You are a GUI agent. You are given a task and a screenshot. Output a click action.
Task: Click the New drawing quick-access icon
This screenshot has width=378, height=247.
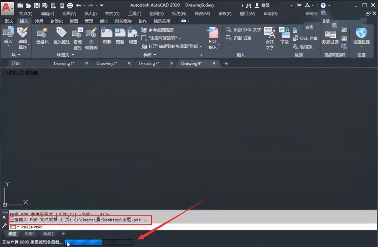20,5
